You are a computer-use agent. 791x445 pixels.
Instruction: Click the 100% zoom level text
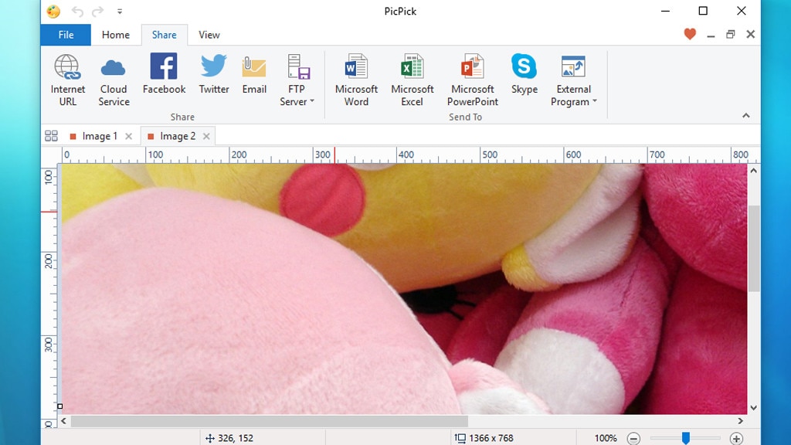tap(606, 439)
